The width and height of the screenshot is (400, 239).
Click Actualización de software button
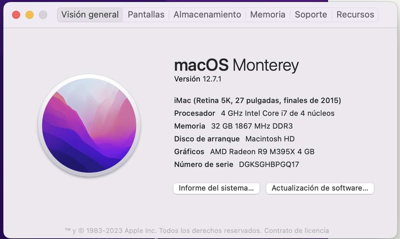click(x=320, y=188)
